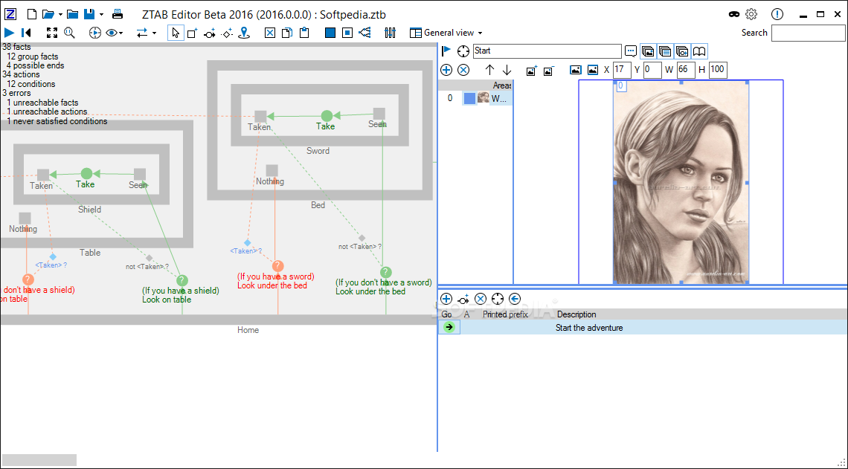Toggle the images stack view button
Viewport: 848px width, 469px height.
(648, 51)
